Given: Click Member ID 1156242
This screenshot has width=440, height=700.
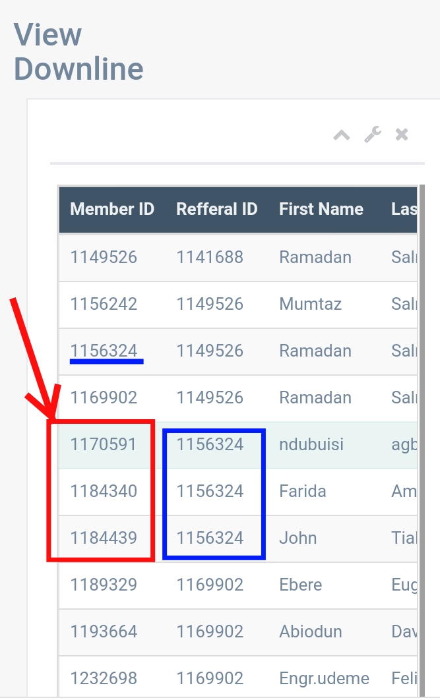Looking at the screenshot, I should coord(104,304).
